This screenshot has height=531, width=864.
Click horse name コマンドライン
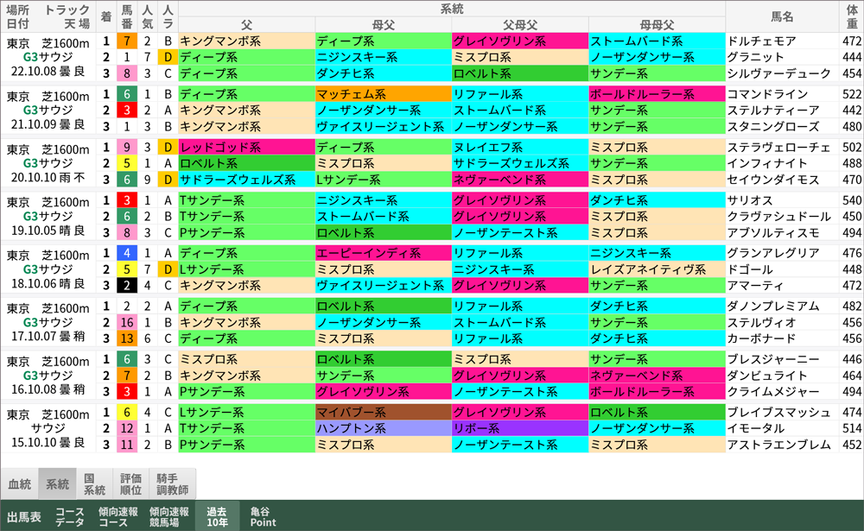point(767,94)
